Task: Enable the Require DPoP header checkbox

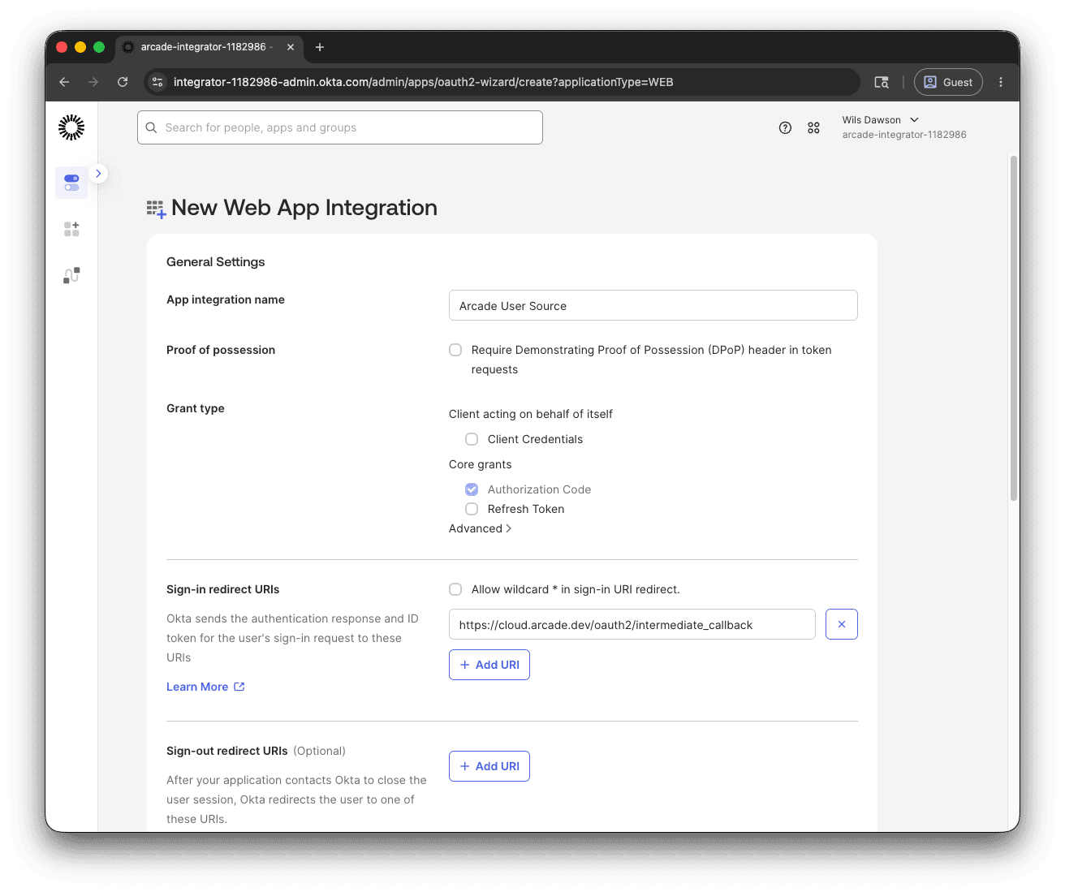Action: coord(455,350)
